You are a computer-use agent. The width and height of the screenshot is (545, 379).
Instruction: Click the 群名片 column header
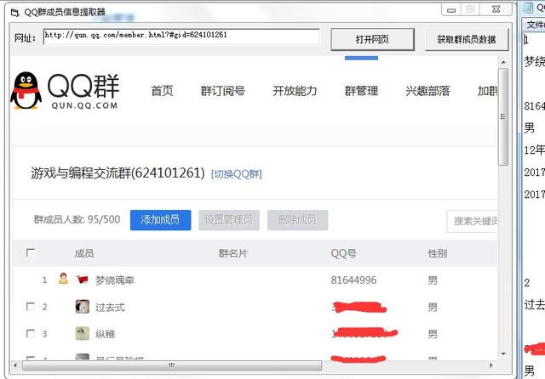click(x=232, y=253)
